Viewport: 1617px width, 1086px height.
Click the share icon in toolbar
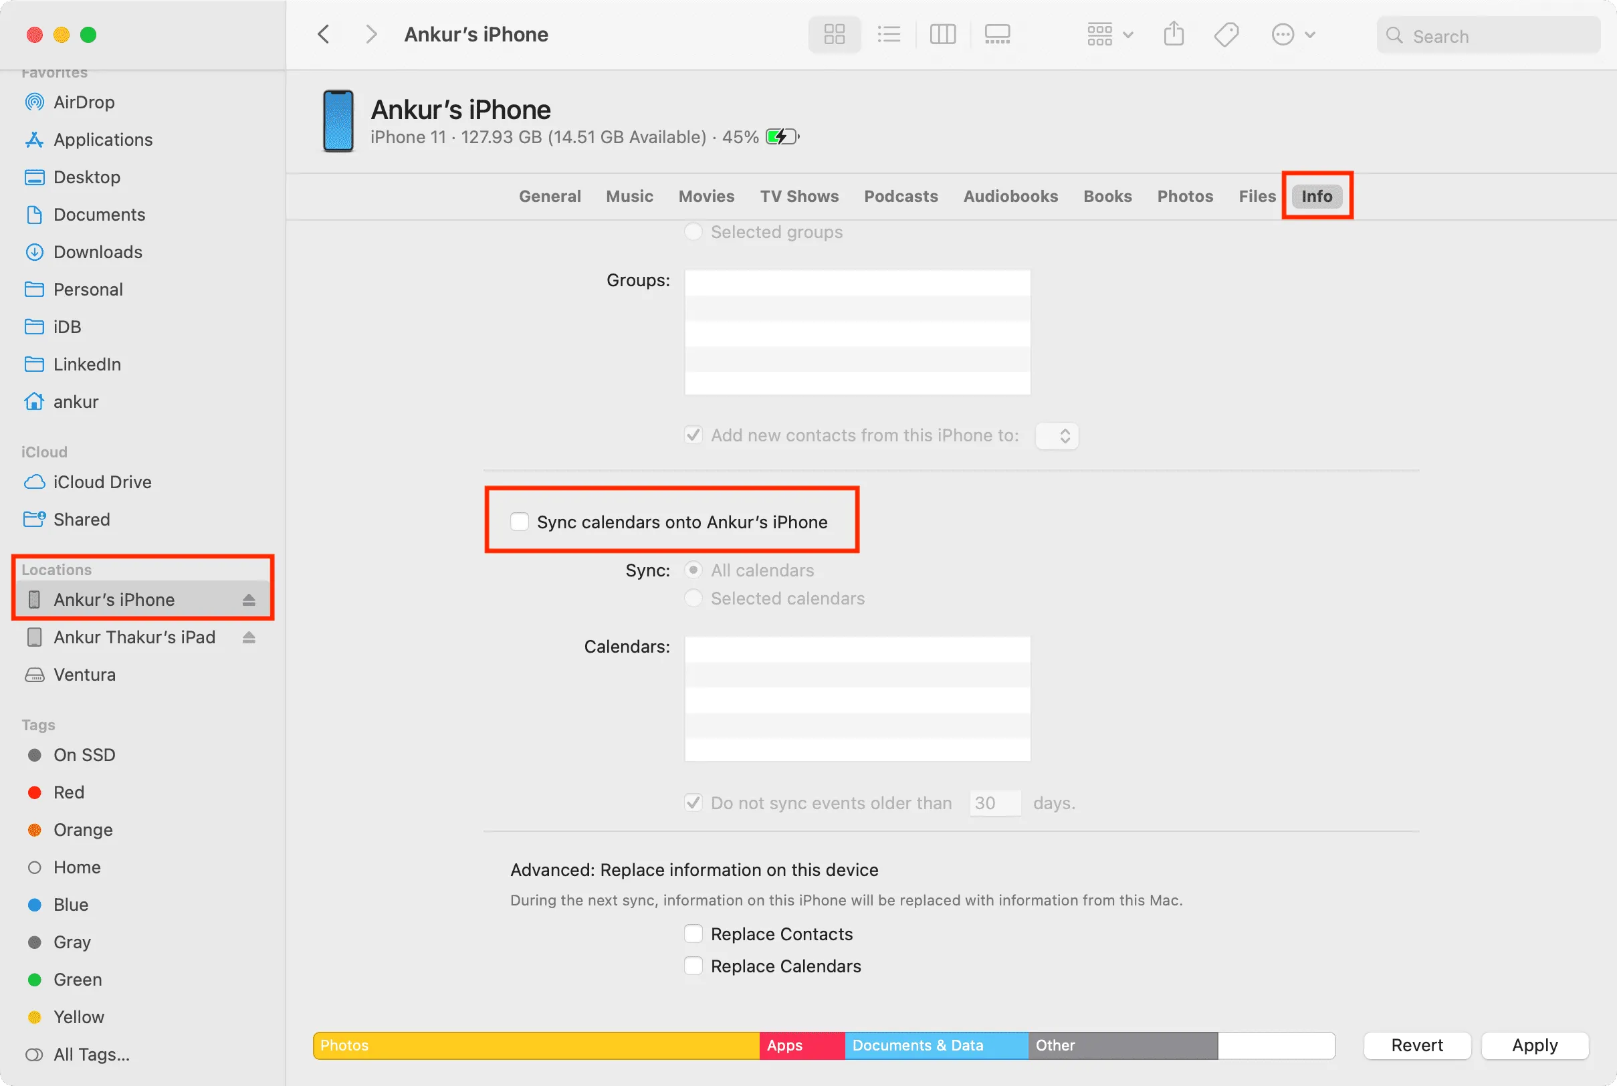(1172, 33)
